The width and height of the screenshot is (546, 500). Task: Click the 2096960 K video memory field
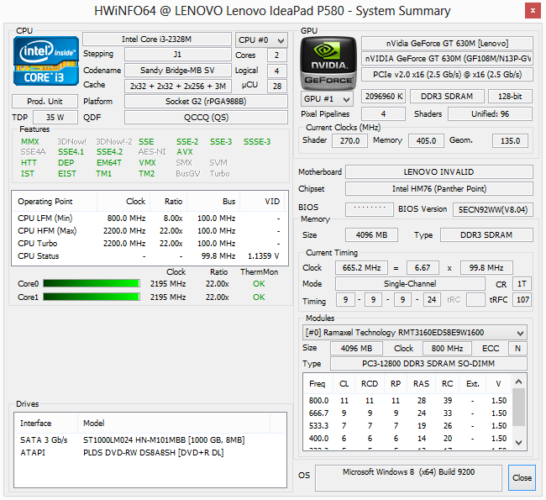click(384, 97)
